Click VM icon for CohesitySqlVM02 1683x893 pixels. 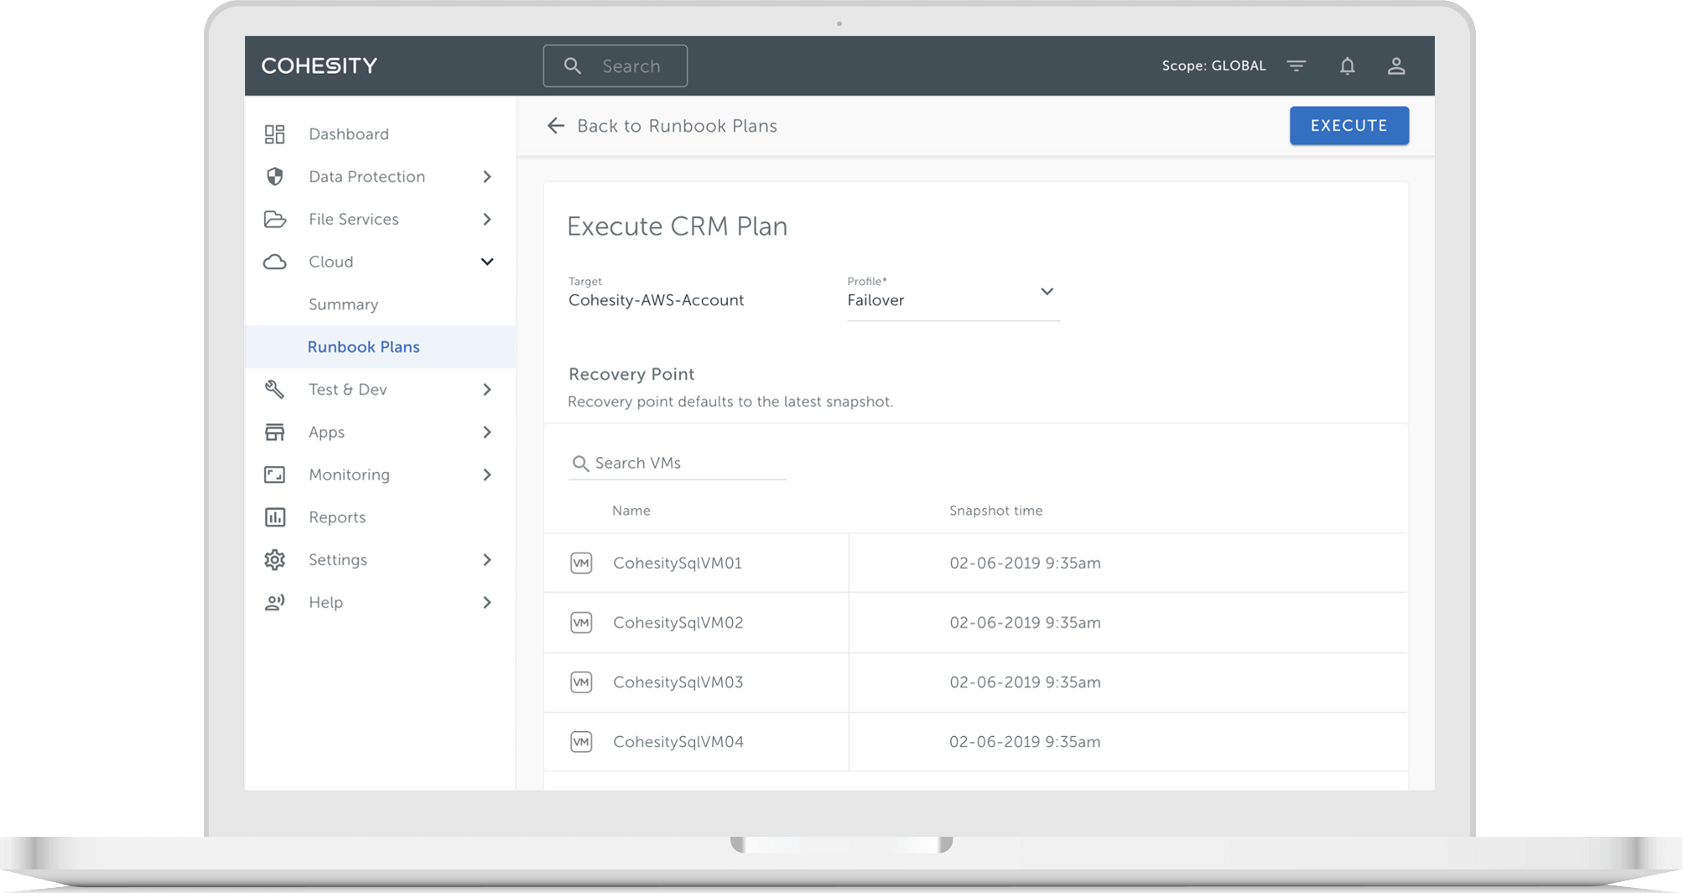coord(581,622)
